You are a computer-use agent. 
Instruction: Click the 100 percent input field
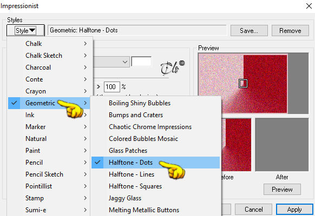(x=112, y=87)
